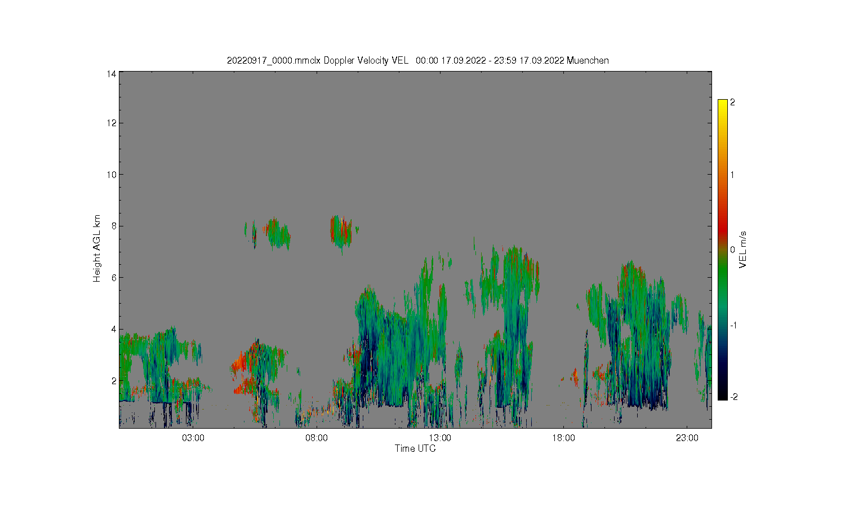This screenshot has width=845, height=507.
Task: Click the height axis label 8
Action: tap(114, 226)
